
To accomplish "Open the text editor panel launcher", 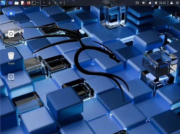I will (x=22, y=3).
